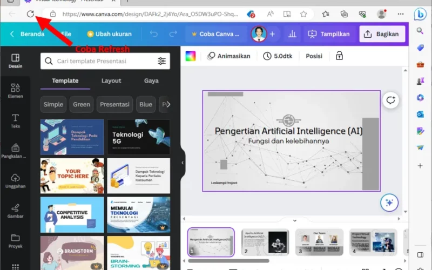Open the Favorites list icon
The width and height of the screenshot is (432, 270).
[326, 14]
